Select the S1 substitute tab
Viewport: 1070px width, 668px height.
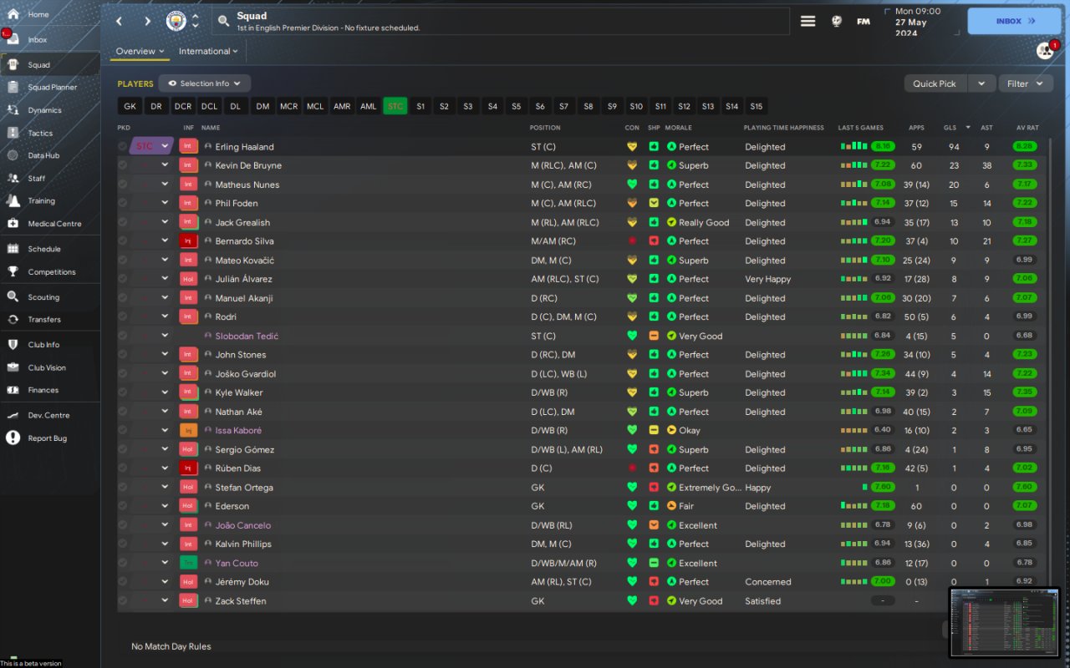pos(420,106)
